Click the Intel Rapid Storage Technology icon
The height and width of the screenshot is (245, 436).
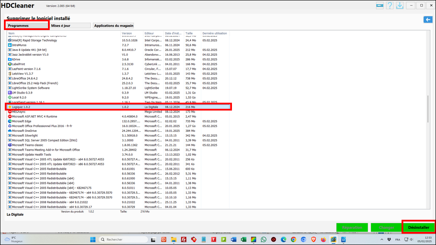(x=10, y=40)
